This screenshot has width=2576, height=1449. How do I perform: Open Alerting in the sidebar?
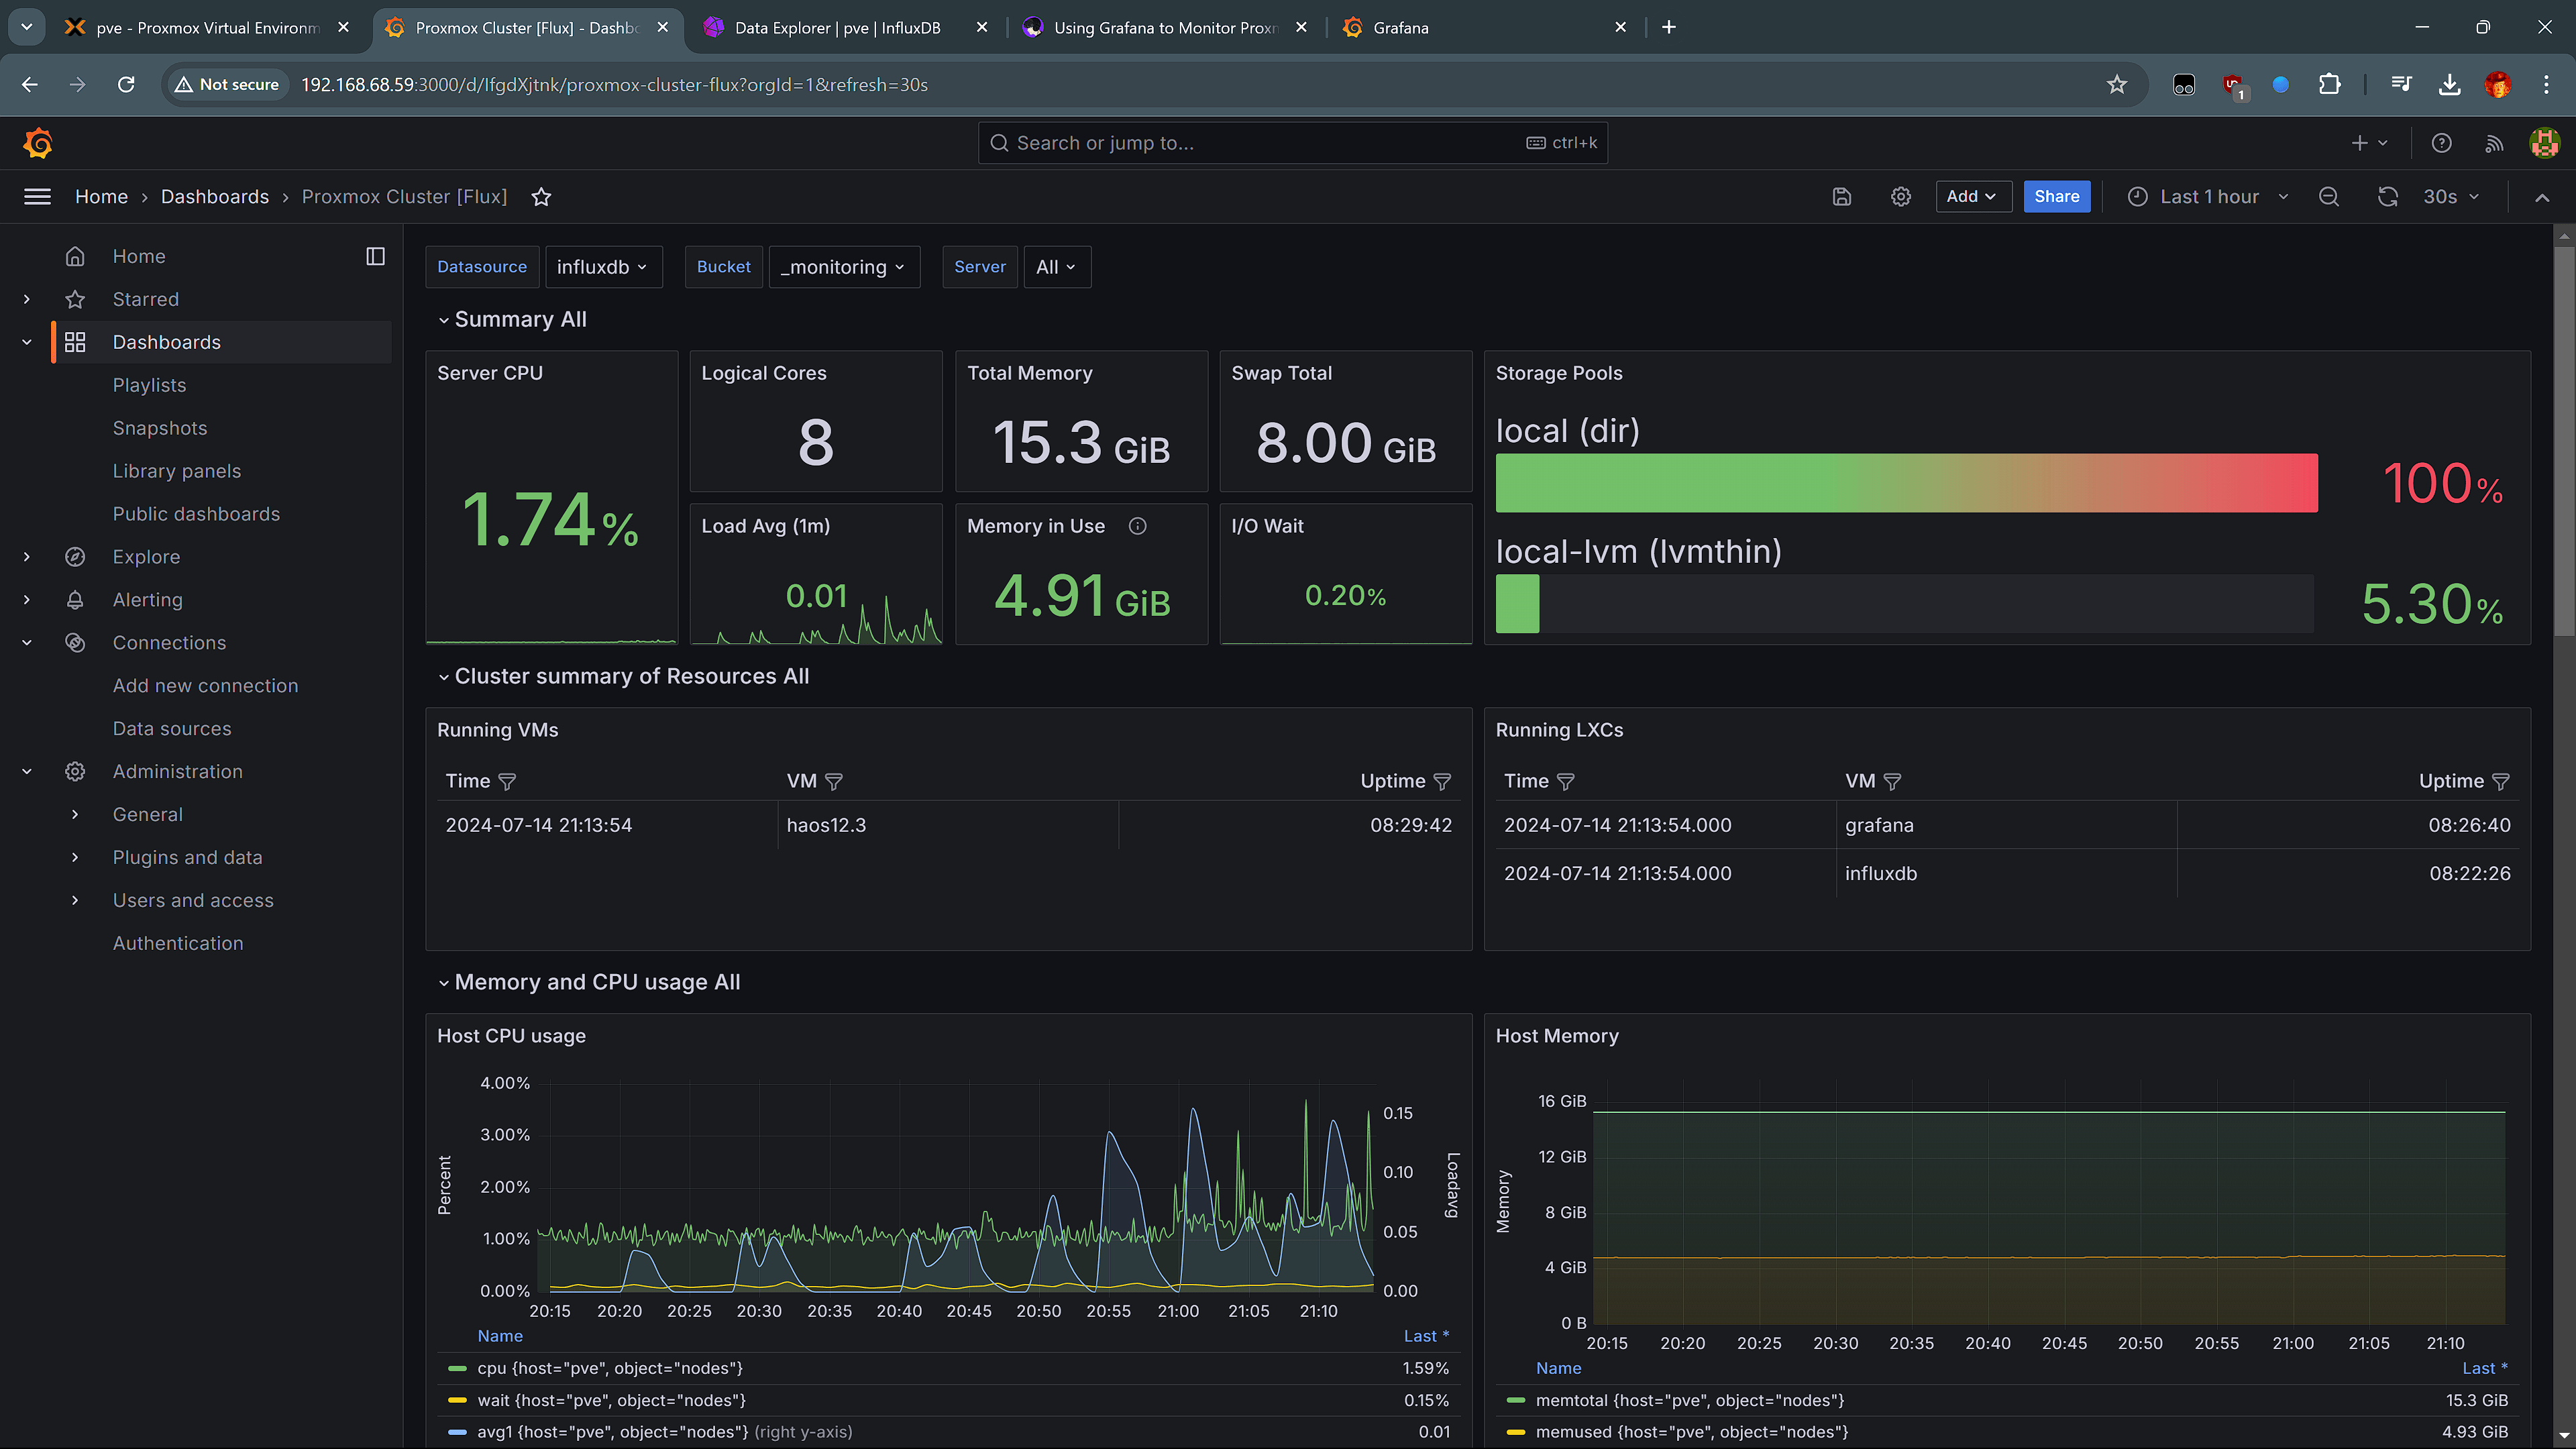pyautogui.click(x=147, y=600)
